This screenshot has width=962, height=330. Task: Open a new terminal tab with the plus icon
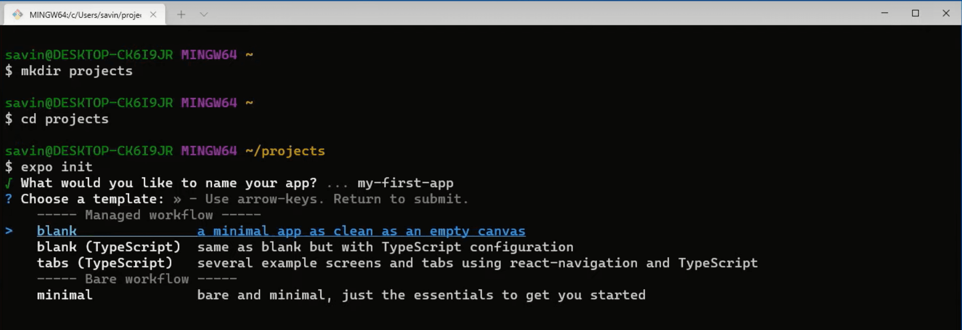tap(181, 14)
